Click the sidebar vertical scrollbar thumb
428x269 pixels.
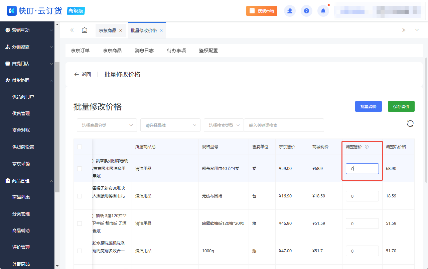pyautogui.click(x=57, y=127)
